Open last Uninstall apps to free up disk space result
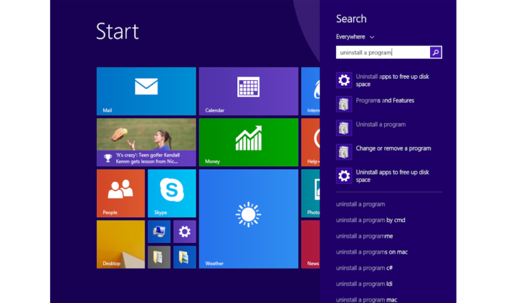The width and height of the screenshot is (506, 303). (389, 176)
